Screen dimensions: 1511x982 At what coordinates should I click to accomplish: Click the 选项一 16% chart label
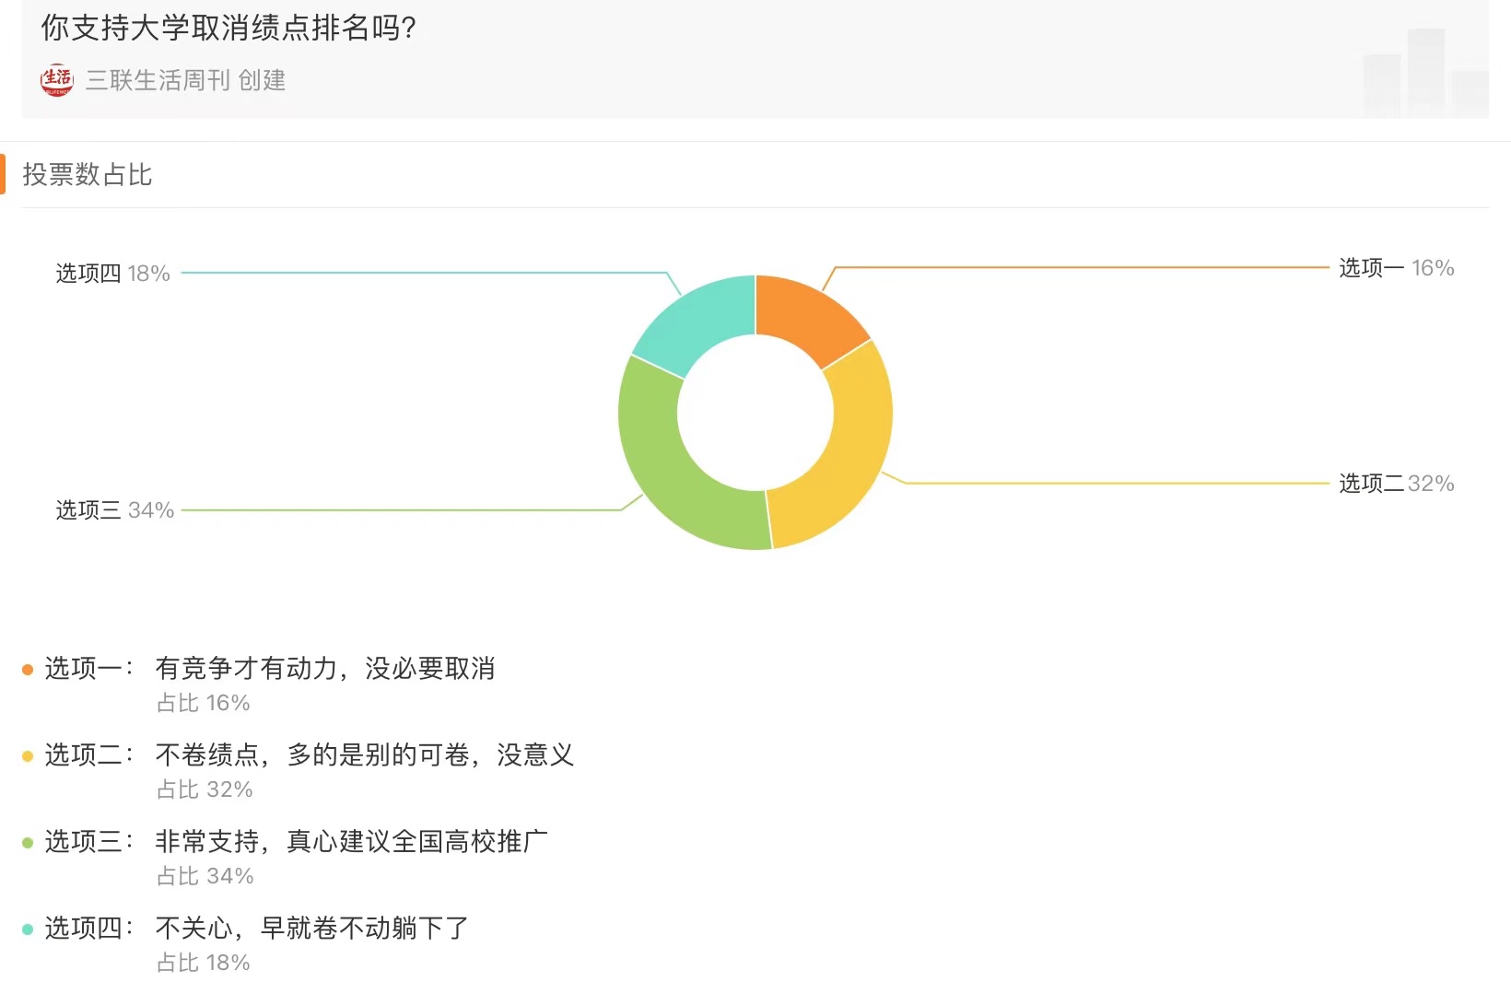1396,268
